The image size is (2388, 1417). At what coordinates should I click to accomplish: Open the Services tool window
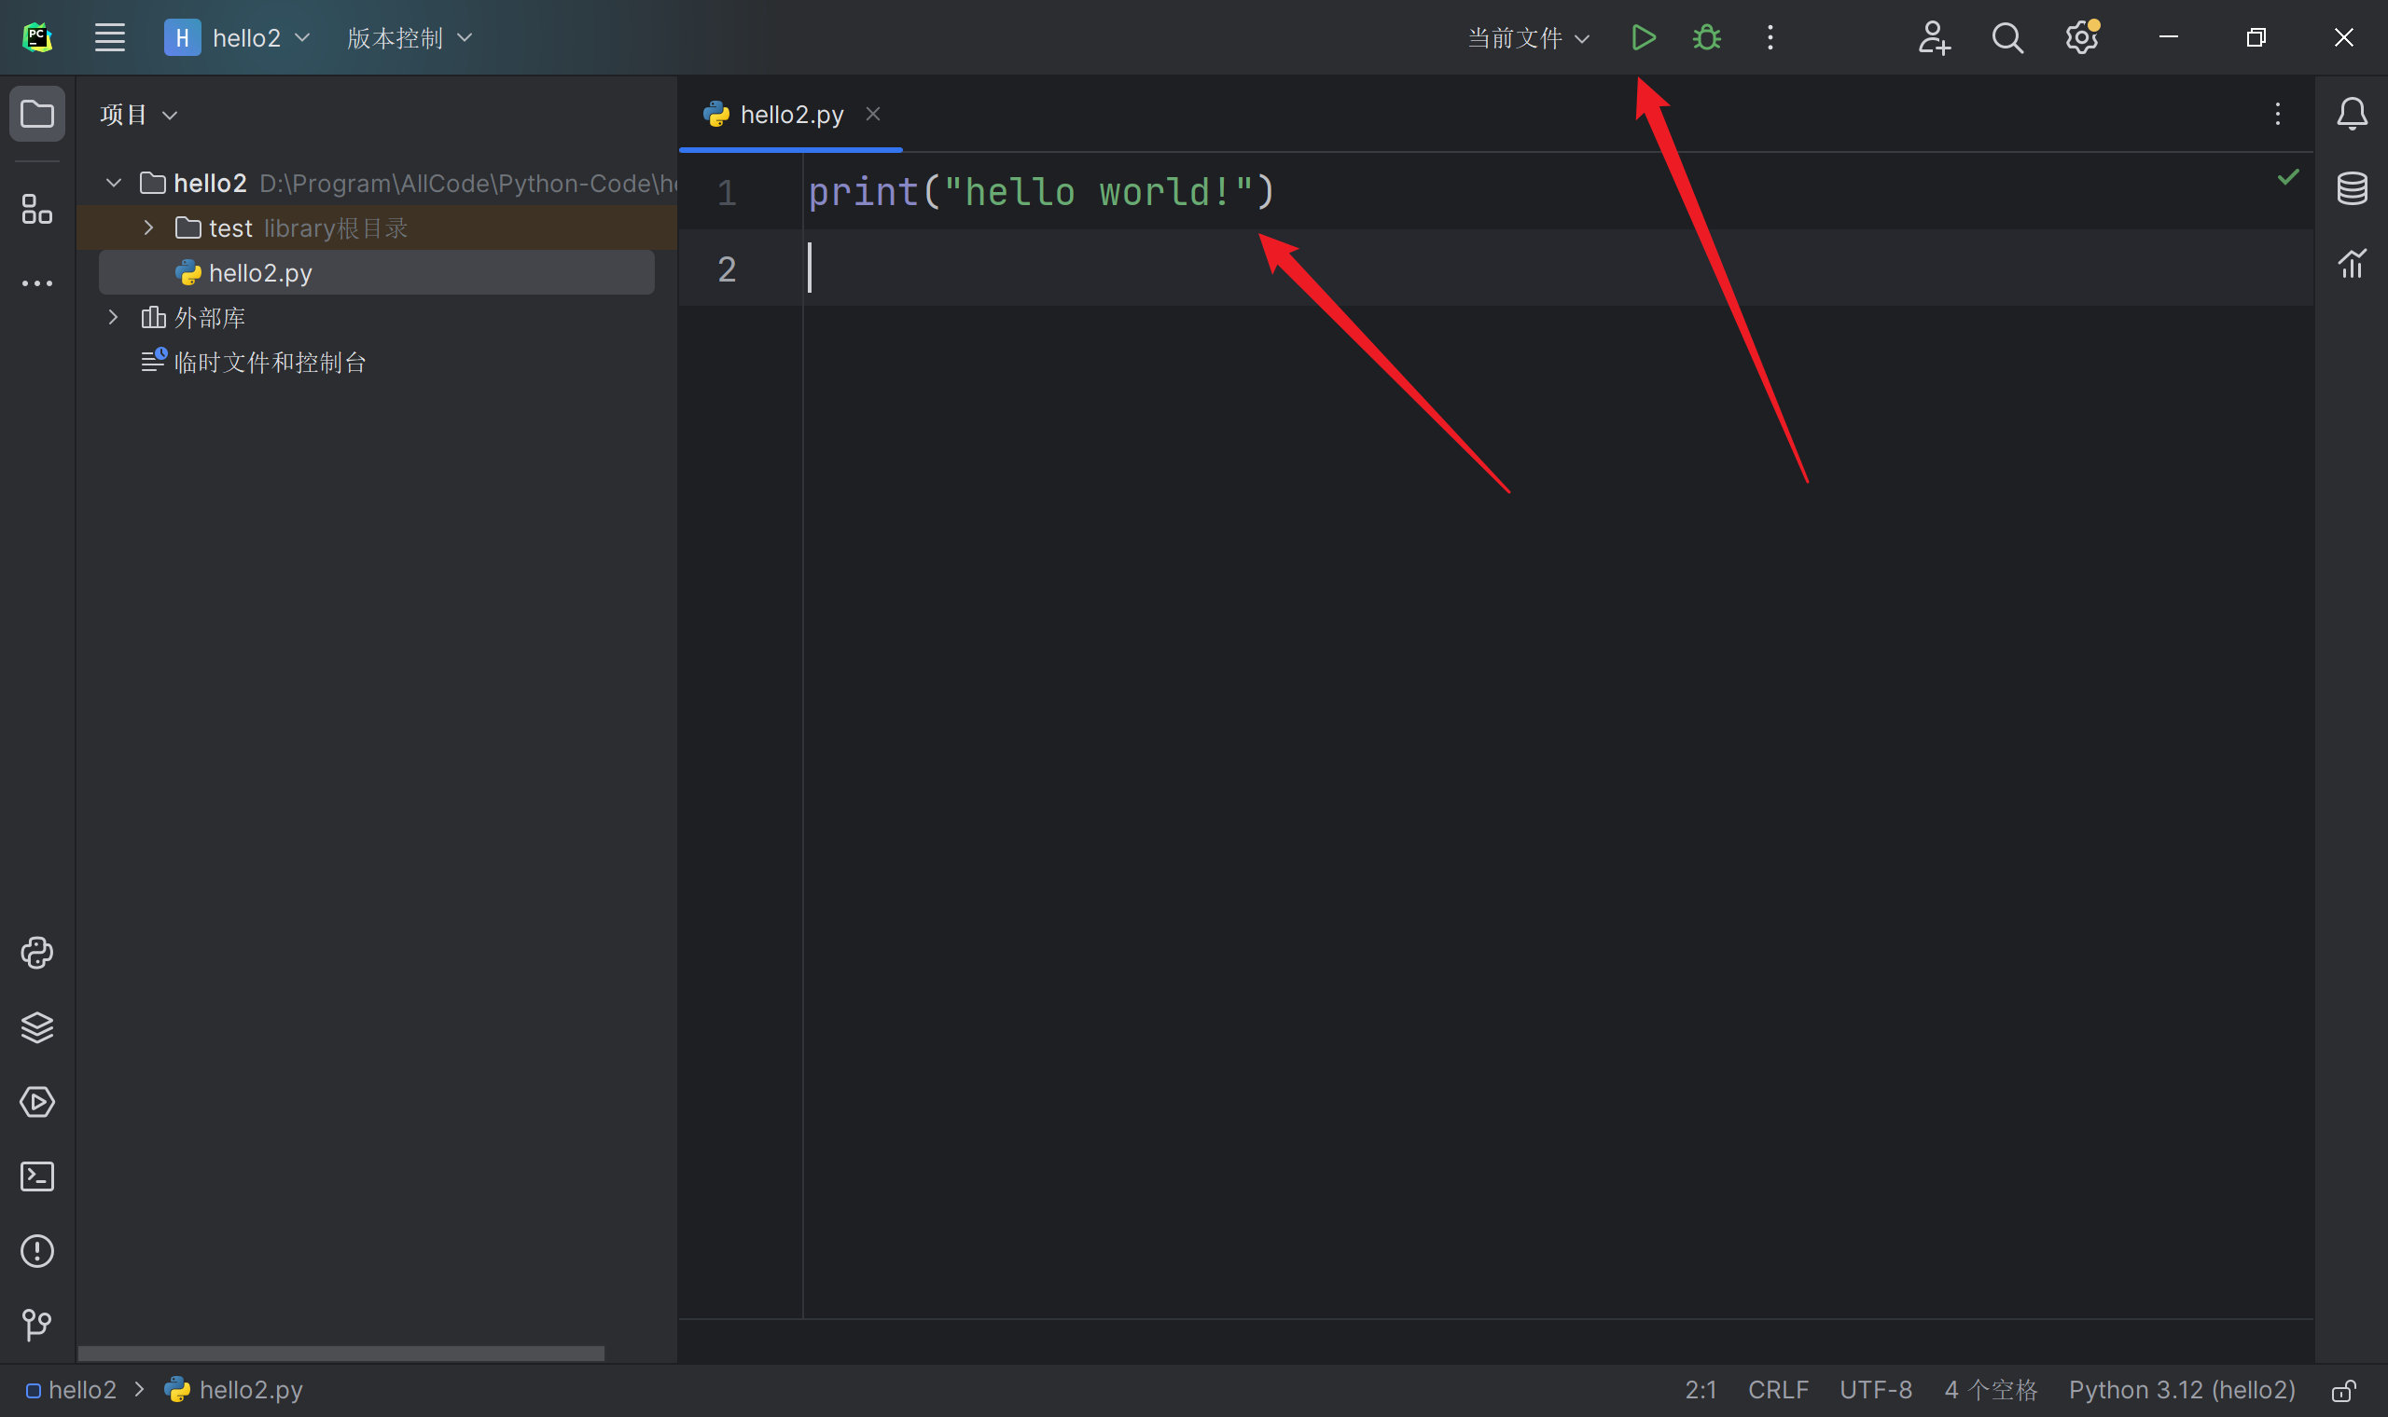coord(37,1102)
